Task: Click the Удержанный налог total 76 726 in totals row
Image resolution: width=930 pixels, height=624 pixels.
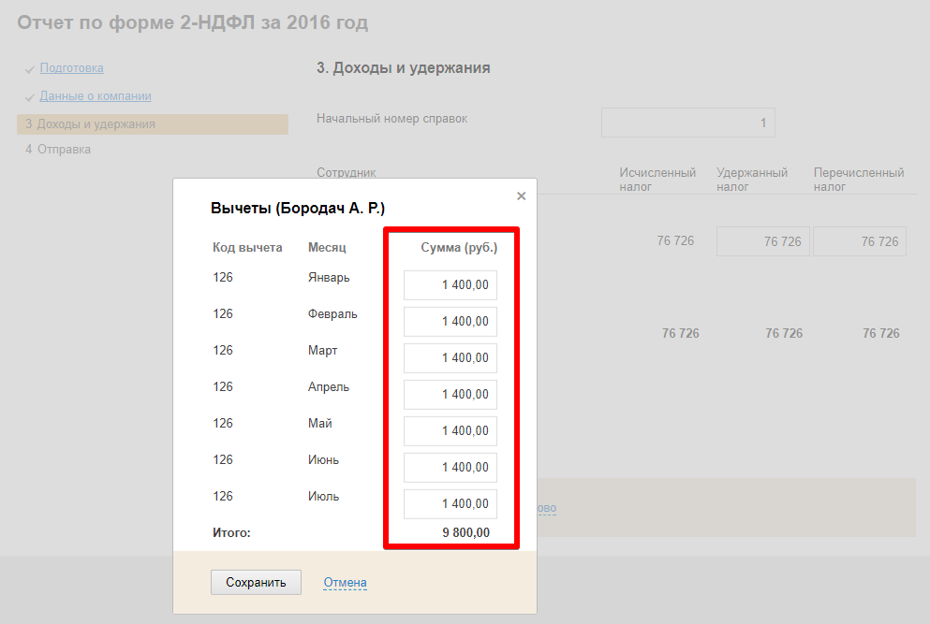Action: (784, 333)
